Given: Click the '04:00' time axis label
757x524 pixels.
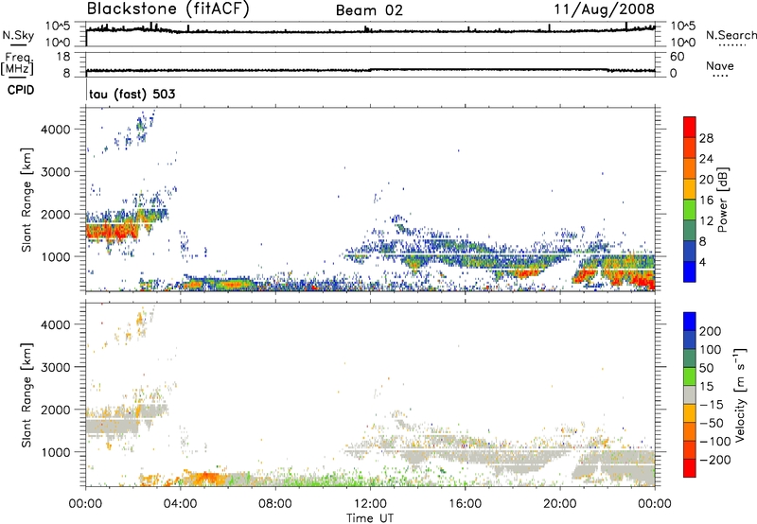Looking at the screenshot, I should point(181,504).
